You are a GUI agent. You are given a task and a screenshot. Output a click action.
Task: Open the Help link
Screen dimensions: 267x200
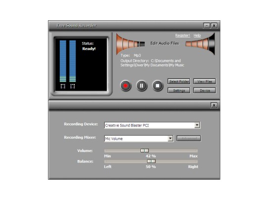coord(197,36)
